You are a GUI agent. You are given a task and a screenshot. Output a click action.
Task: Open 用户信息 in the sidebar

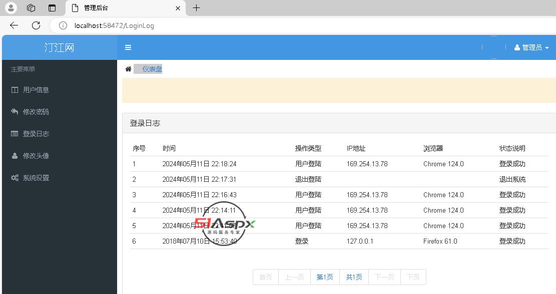[36, 90]
